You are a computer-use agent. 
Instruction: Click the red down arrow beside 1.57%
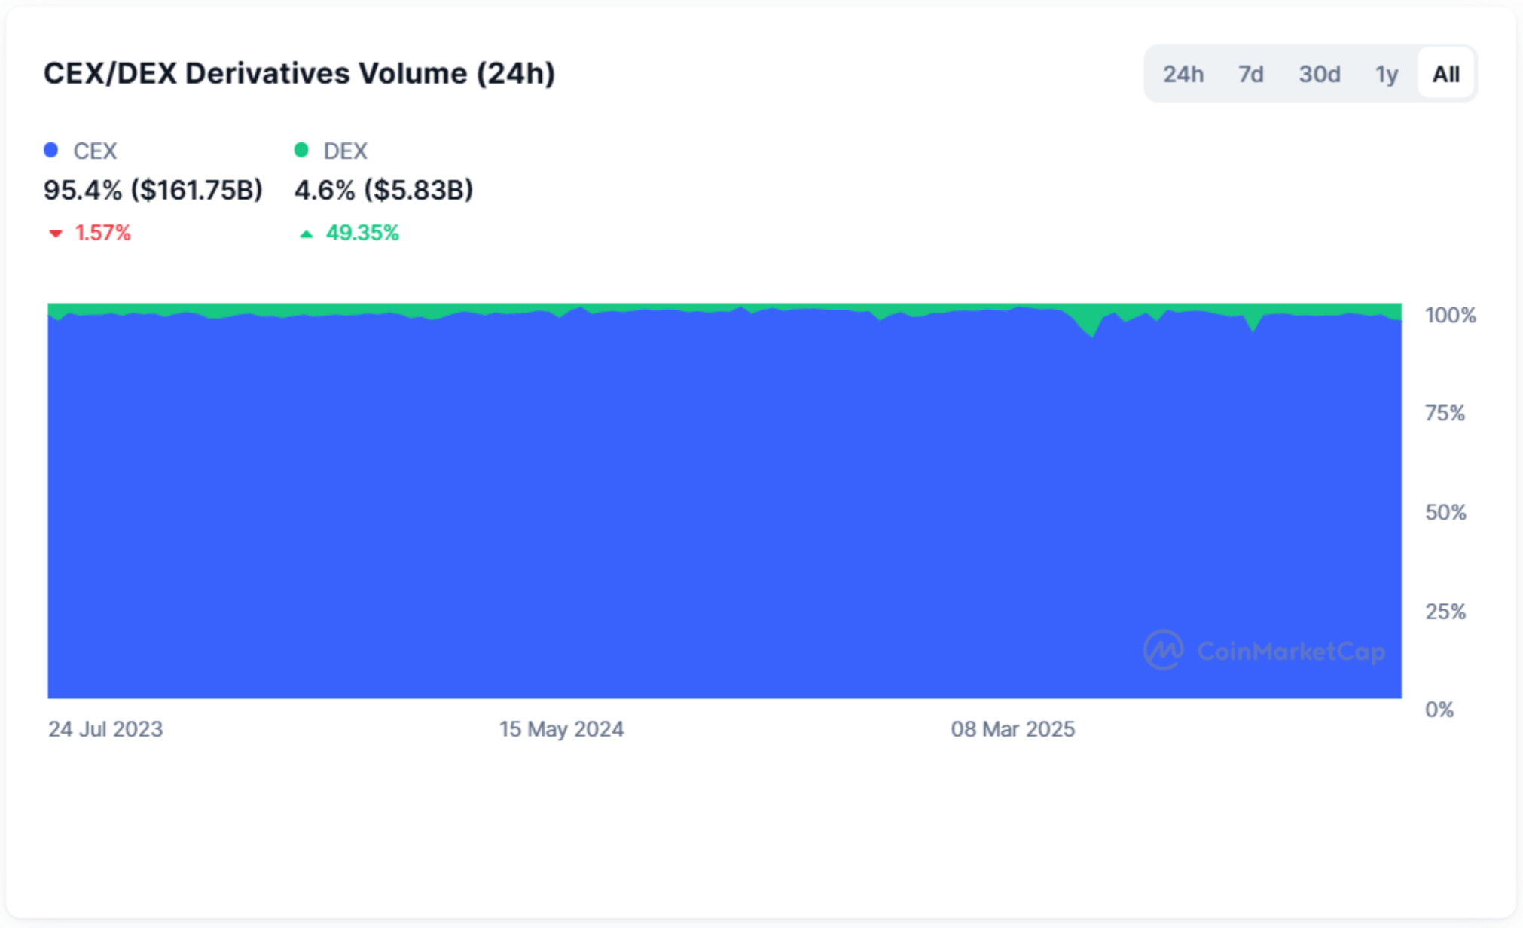pos(55,234)
